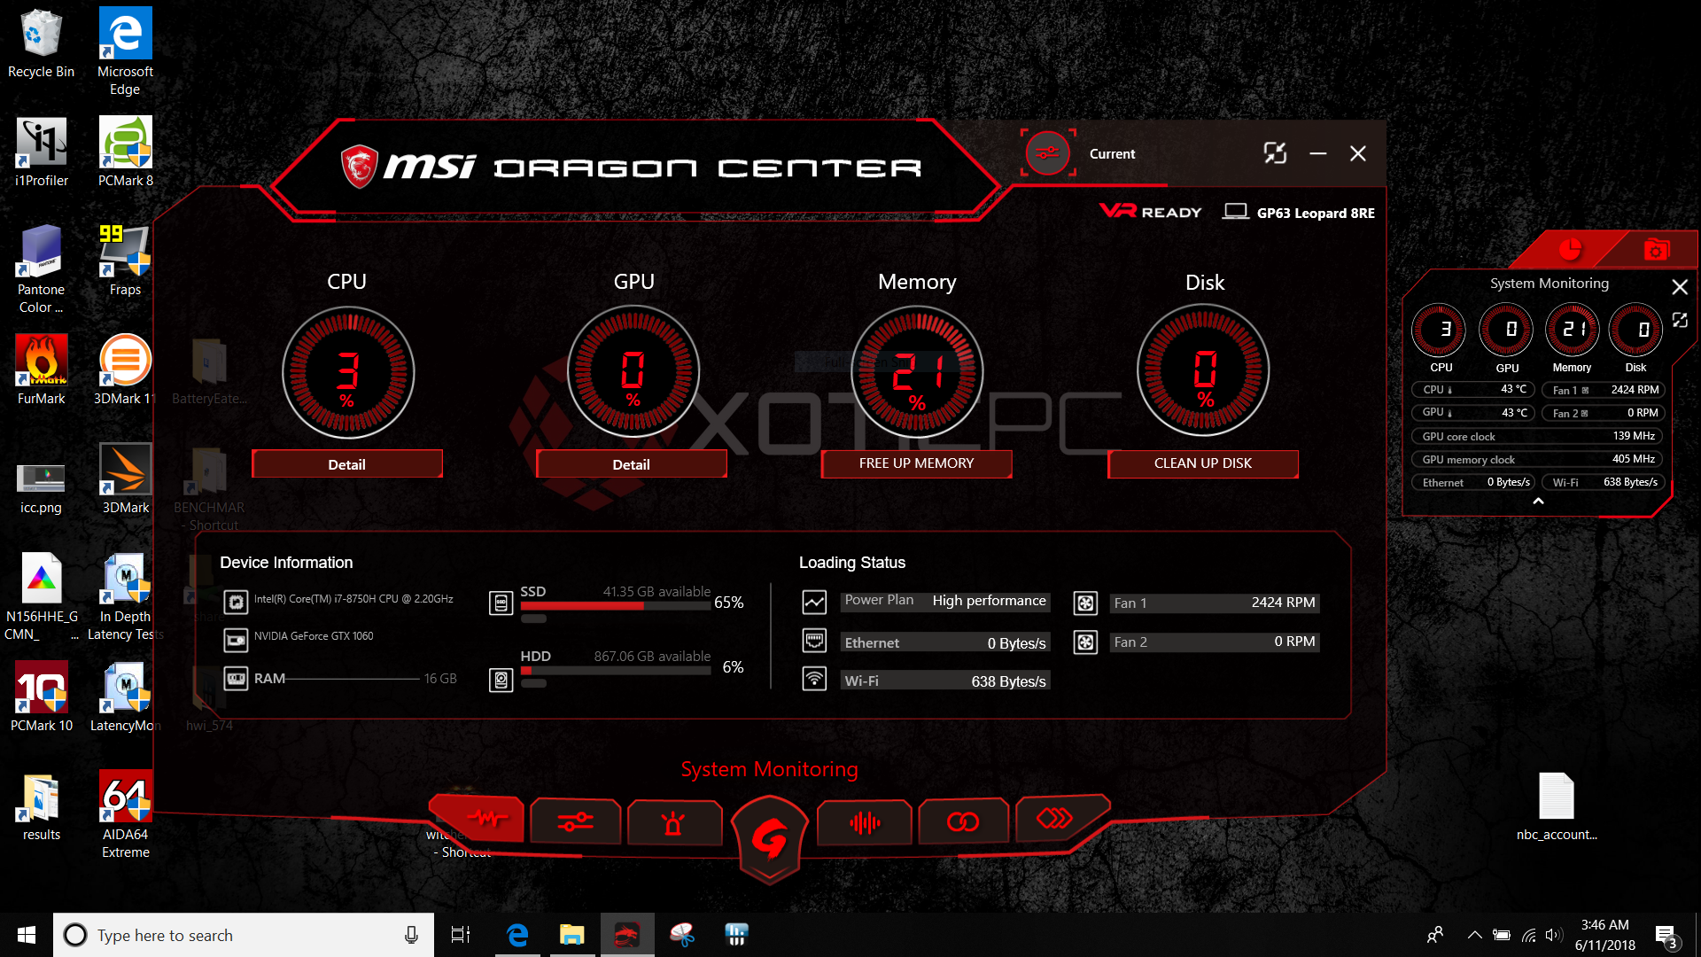
Task: Open the Gaming Mode dragon G shield
Action: pos(770,837)
